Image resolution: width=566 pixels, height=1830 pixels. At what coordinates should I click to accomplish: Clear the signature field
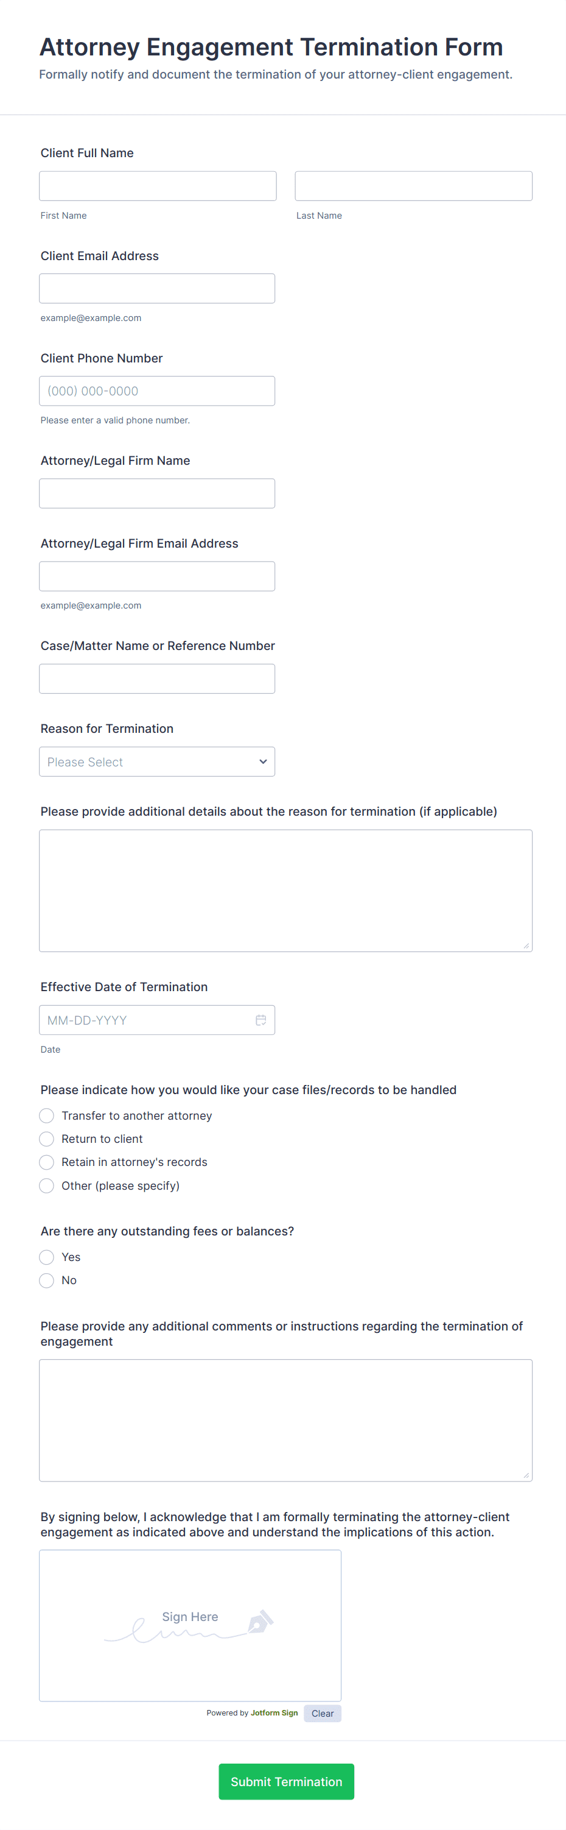tap(323, 1713)
